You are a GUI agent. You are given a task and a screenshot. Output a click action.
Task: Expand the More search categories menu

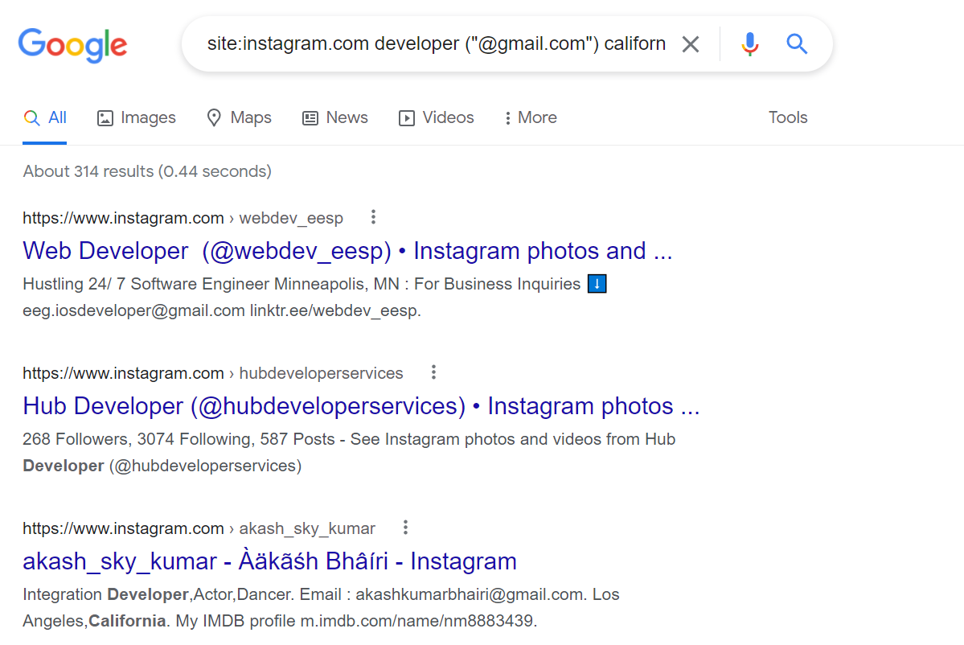click(x=530, y=117)
